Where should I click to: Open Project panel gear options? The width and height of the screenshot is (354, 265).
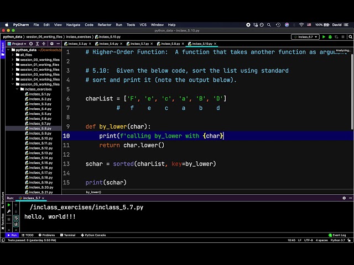click(51, 44)
